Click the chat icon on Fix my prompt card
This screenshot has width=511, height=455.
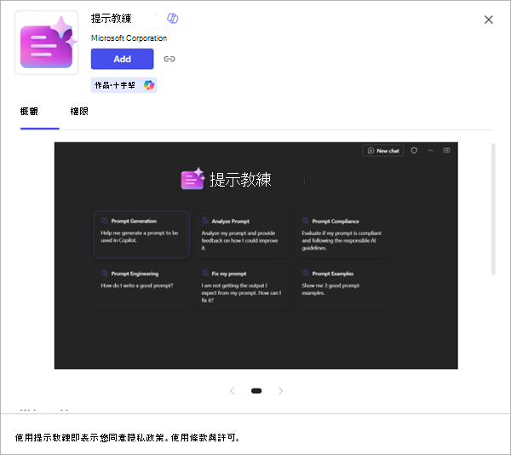(205, 274)
